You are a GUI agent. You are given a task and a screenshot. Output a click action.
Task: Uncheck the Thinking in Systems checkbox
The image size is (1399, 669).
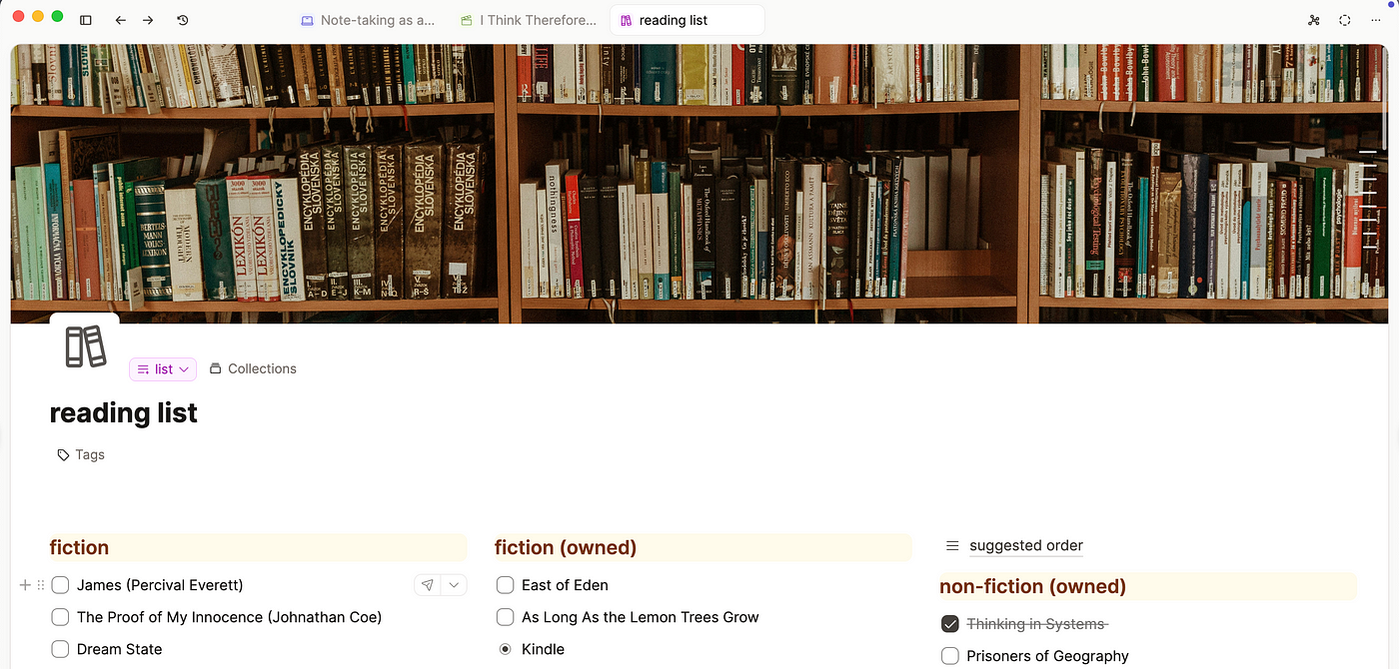pos(950,624)
